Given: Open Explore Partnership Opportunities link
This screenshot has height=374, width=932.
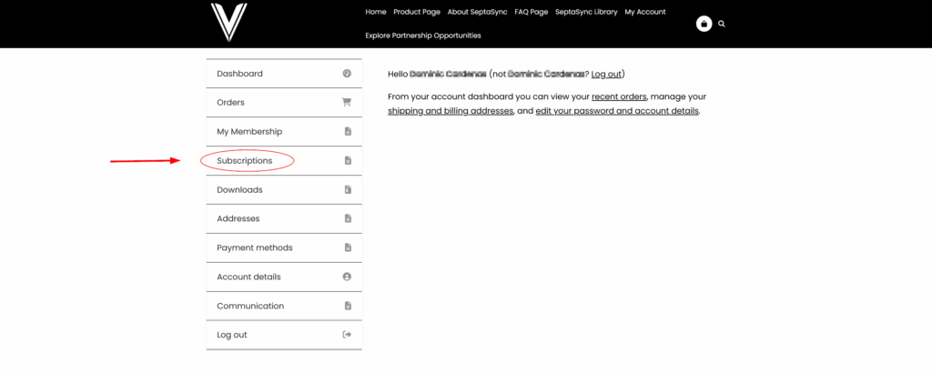Looking at the screenshot, I should 422,35.
